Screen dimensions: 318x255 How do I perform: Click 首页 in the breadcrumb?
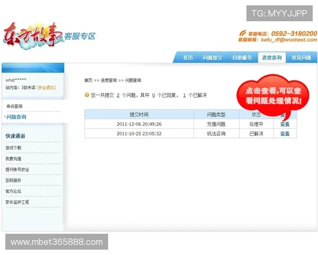pos(88,80)
